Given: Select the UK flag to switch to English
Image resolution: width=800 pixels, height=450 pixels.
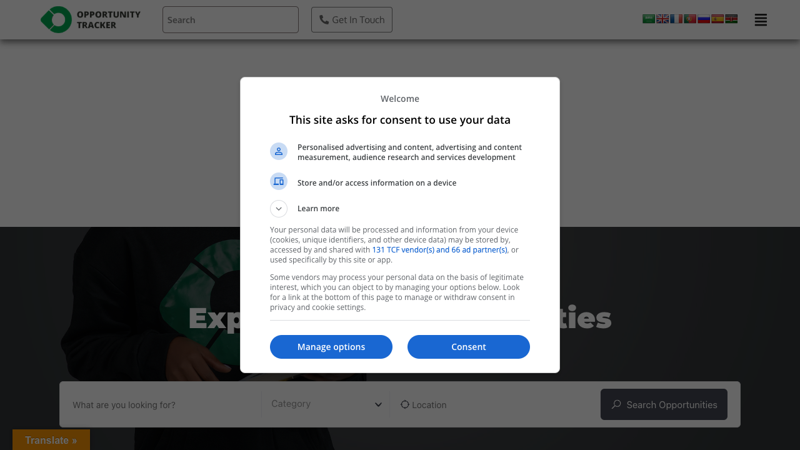Looking at the screenshot, I should [x=662, y=19].
